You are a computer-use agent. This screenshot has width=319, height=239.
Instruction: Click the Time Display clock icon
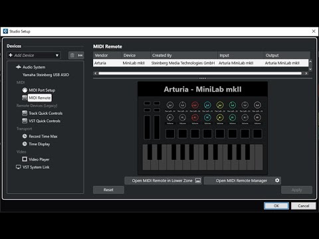(x=25, y=144)
